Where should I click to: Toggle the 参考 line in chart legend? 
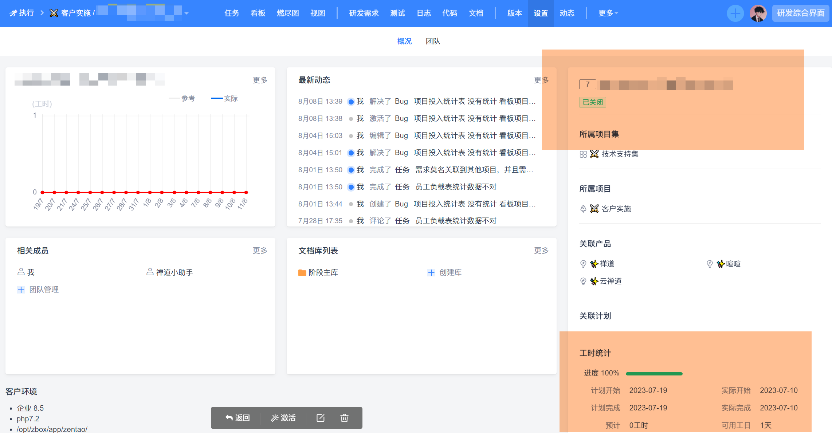click(x=181, y=99)
